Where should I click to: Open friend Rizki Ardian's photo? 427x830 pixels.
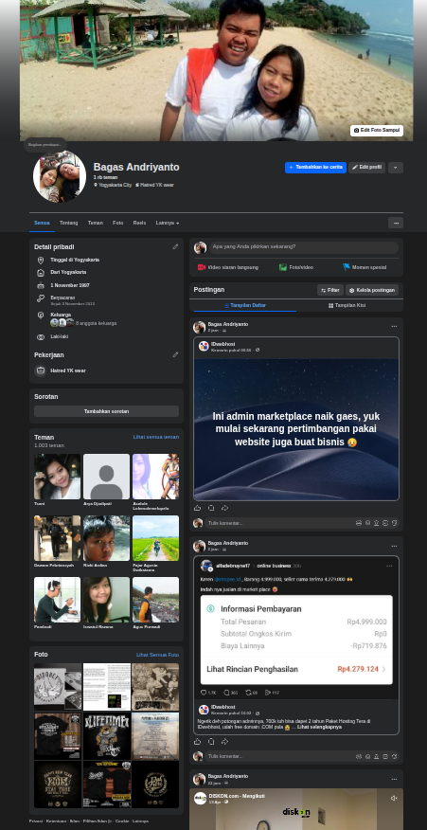coord(106,538)
